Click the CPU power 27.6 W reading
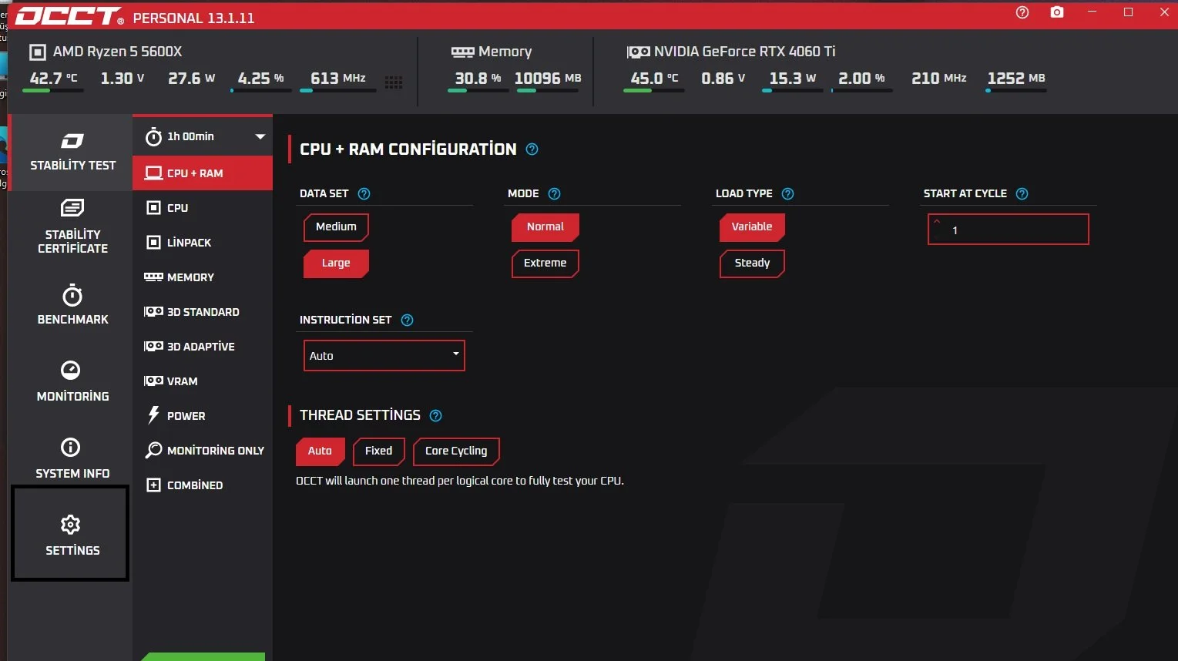The height and width of the screenshot is (661, 1178). pyautogui.click(x=192, y=79)
